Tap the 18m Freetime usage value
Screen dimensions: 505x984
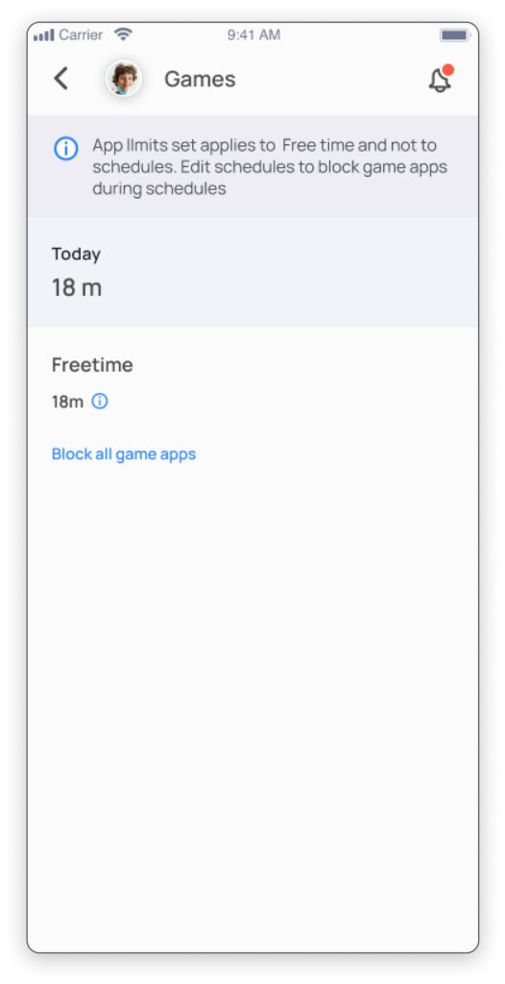pyautogui.click(x=67, y=402)
